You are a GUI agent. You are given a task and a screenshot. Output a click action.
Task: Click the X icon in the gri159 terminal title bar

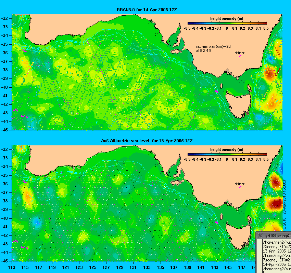click(x=260, y=236)
